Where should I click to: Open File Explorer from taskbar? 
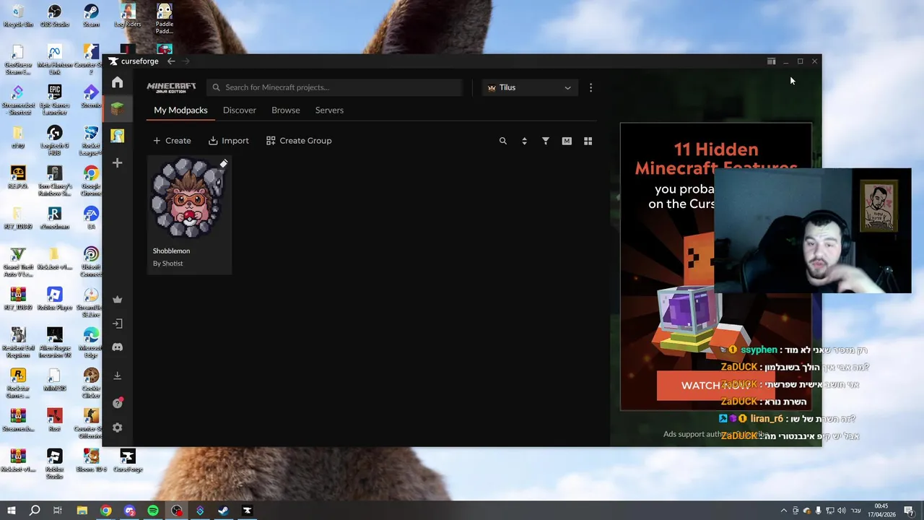82,511
